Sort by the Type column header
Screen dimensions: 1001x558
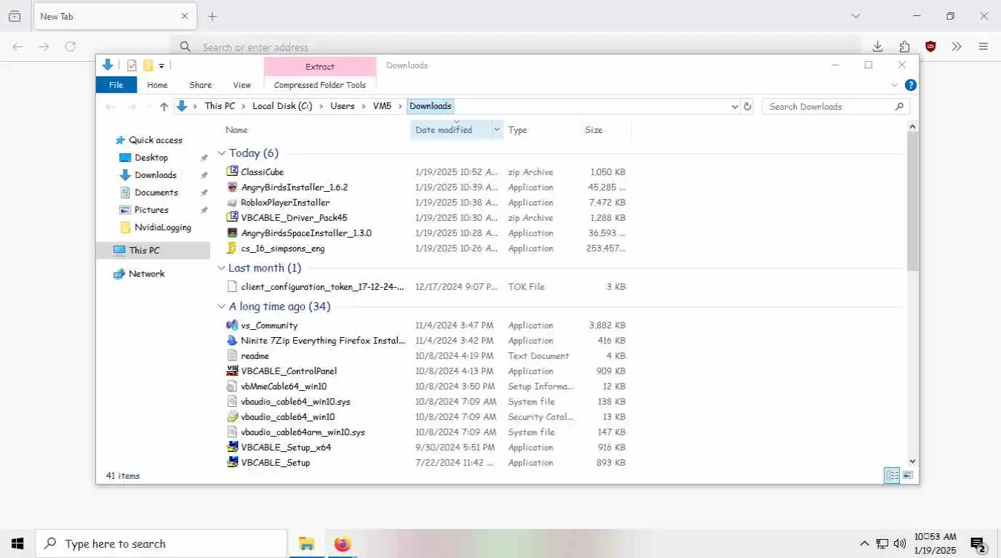518,130
